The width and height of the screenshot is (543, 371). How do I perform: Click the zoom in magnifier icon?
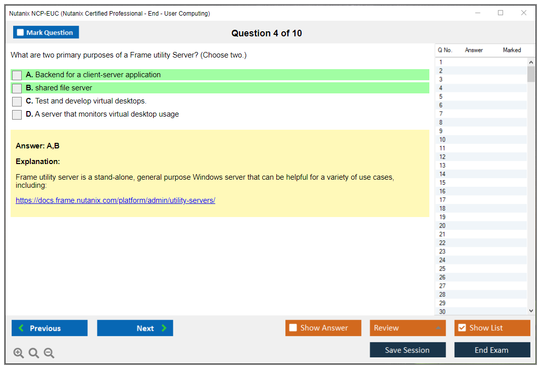point(19,353)
